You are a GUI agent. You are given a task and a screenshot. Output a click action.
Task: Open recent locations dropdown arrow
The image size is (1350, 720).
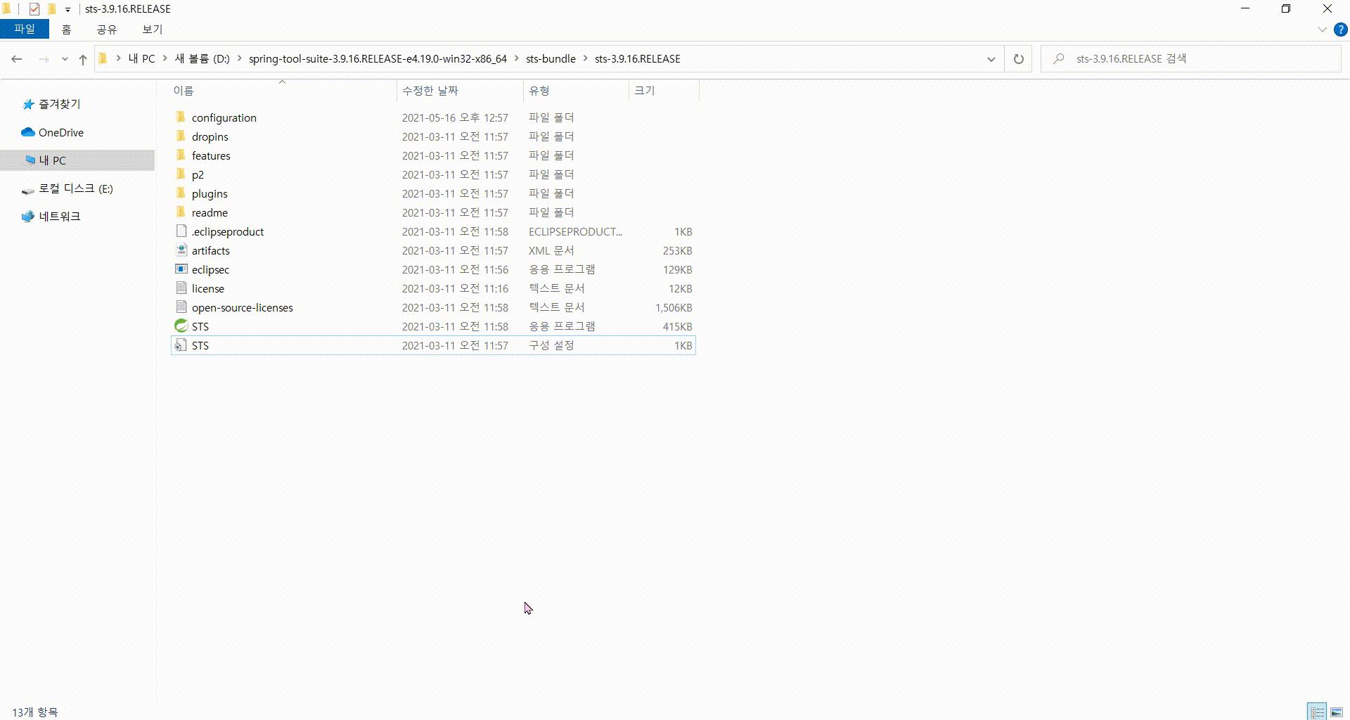pos(65,59)
